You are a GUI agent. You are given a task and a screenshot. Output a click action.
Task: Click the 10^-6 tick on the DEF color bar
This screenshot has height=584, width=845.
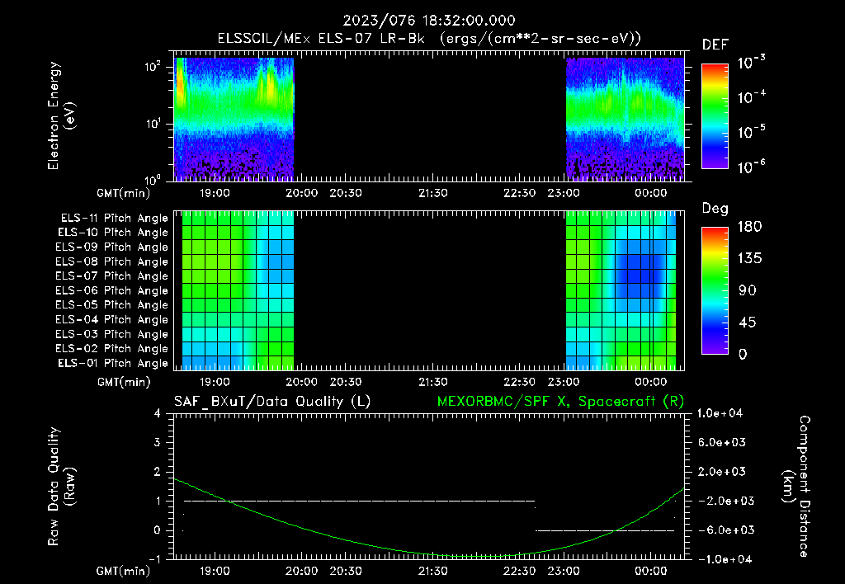point(751,167)
